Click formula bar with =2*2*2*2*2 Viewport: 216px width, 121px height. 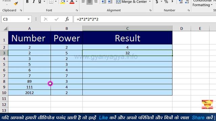pos(145,19)
